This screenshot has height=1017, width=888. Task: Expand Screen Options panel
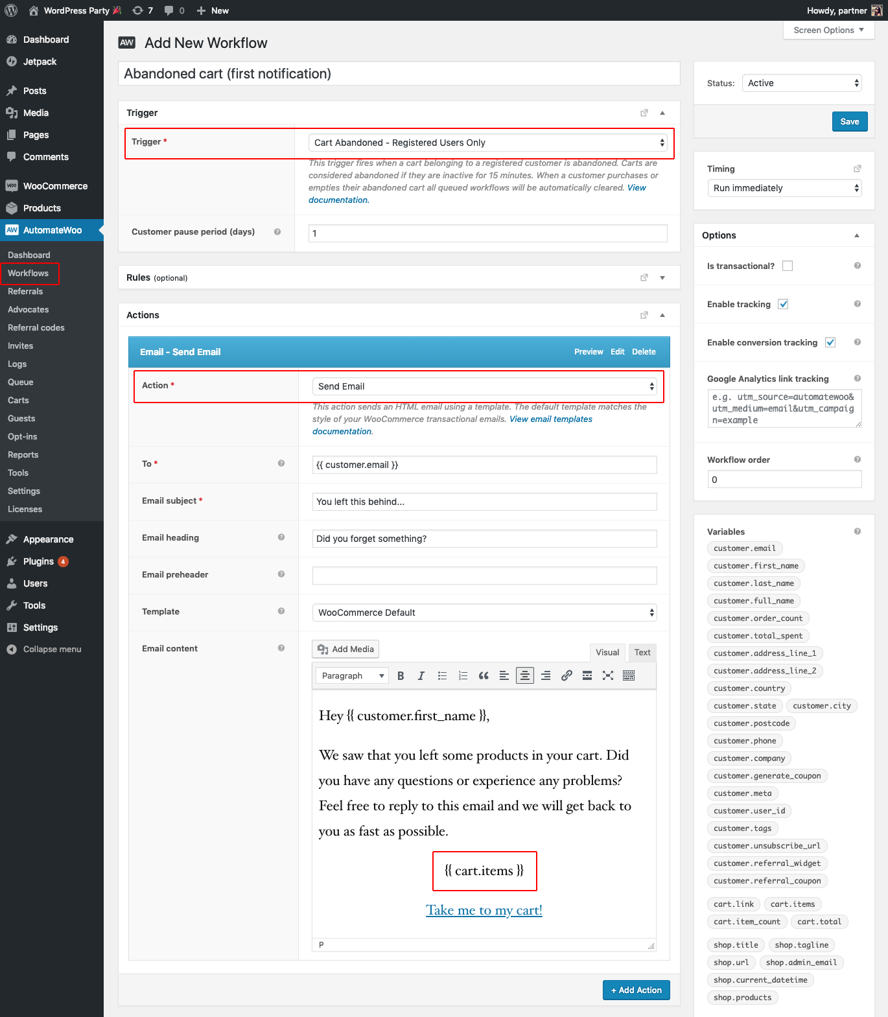[x=828, y=30]
